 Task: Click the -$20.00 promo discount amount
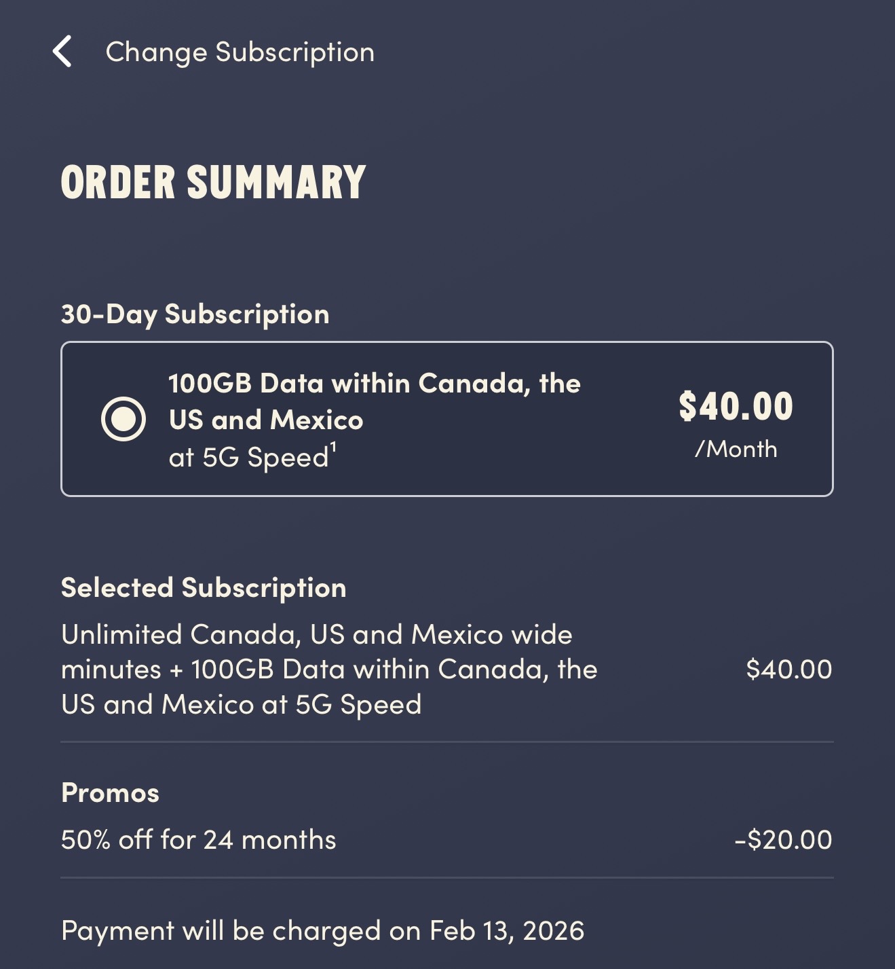tap(783, 840)
